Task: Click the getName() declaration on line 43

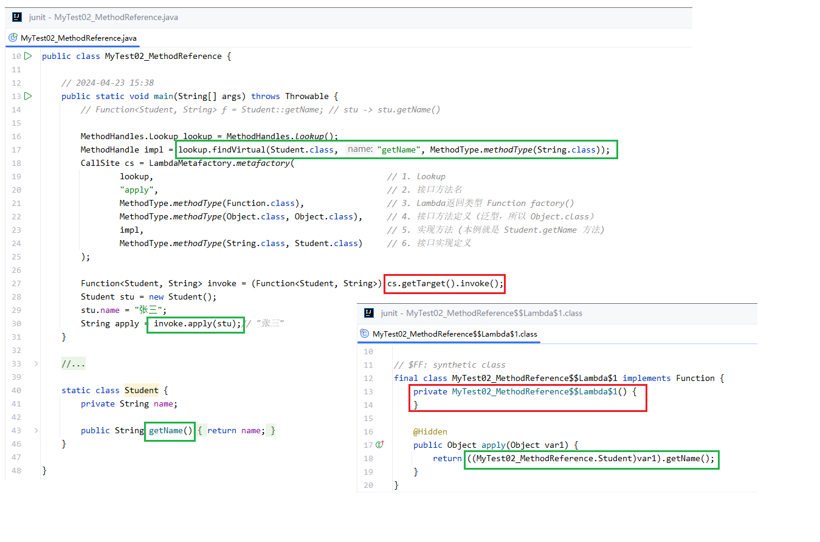Action: point(171,430)
